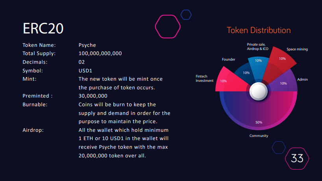Screen dimensions: 322x181
Task: Click the dark blue hexagon near page number
Action: click(279, 148)
